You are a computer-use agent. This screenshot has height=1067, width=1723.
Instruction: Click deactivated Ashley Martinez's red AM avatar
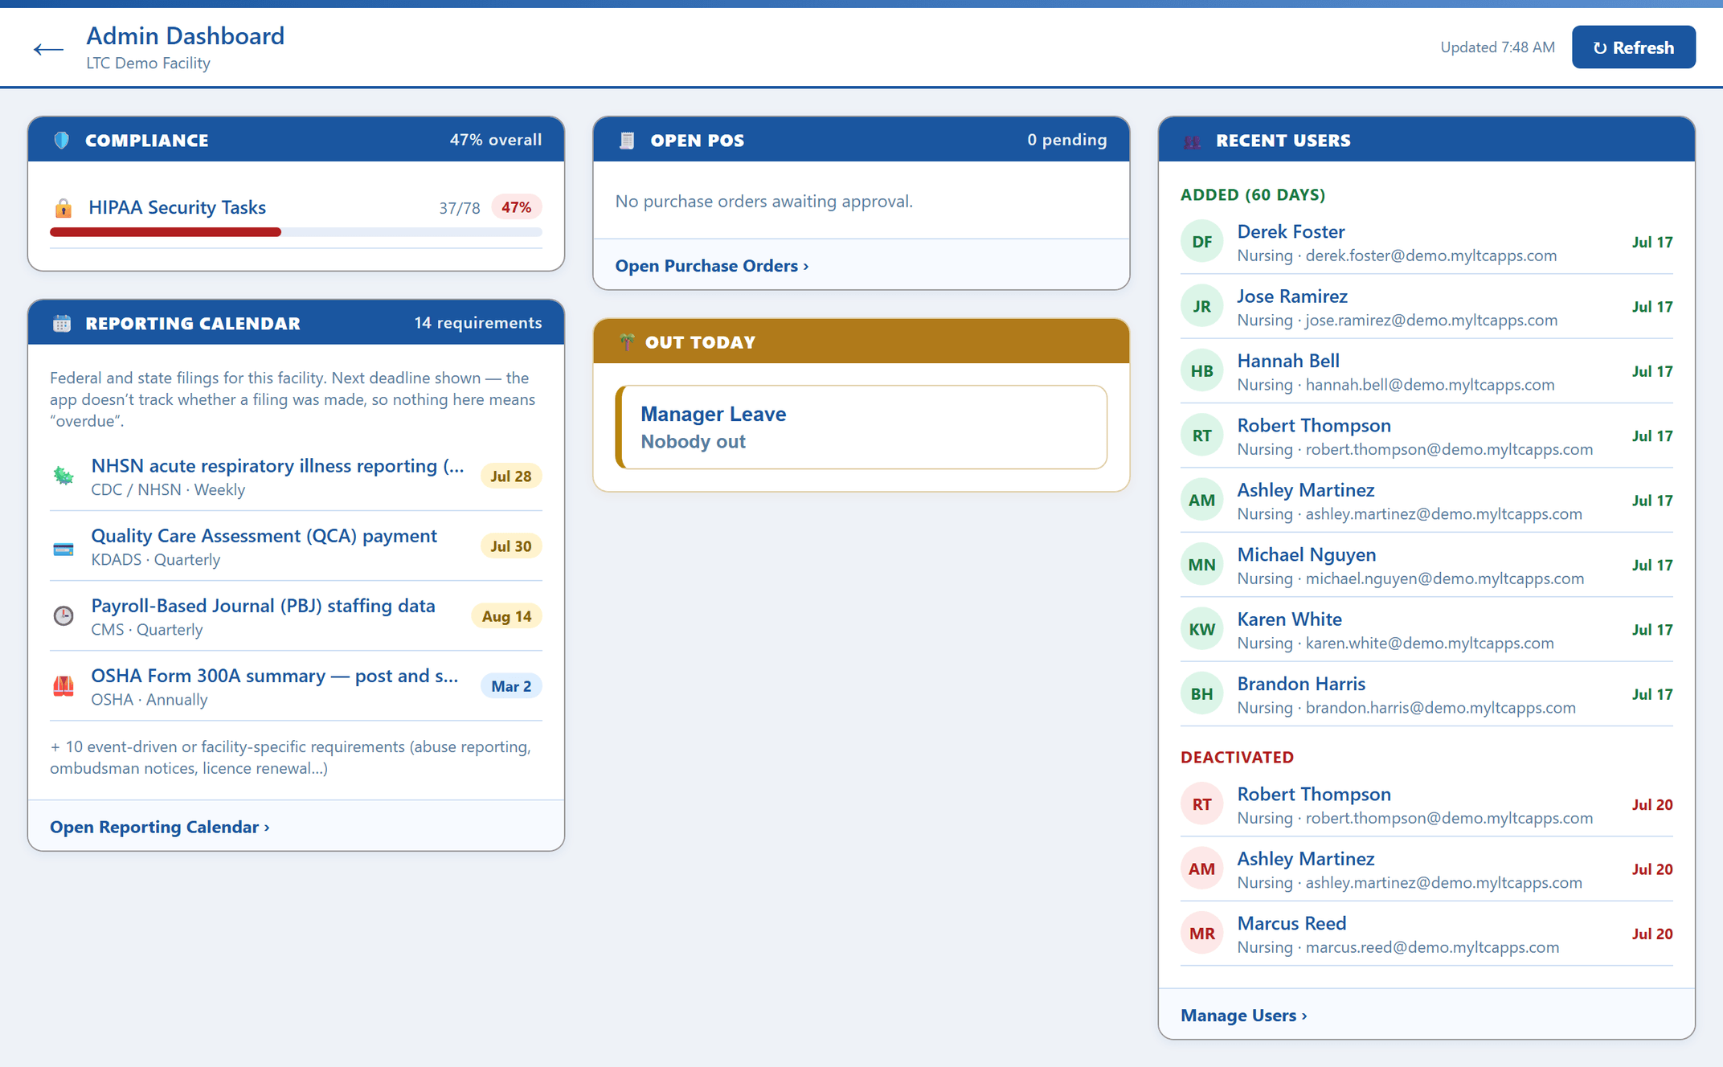[1201, 869]
